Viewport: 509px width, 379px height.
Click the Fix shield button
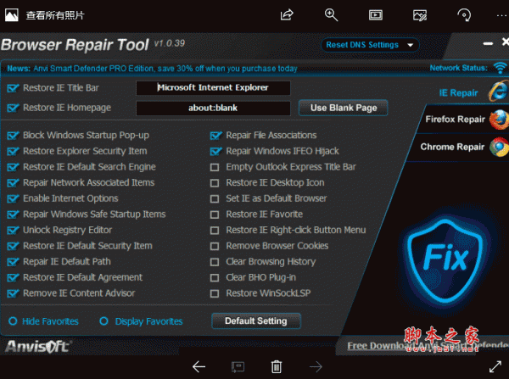coord(445,262)
